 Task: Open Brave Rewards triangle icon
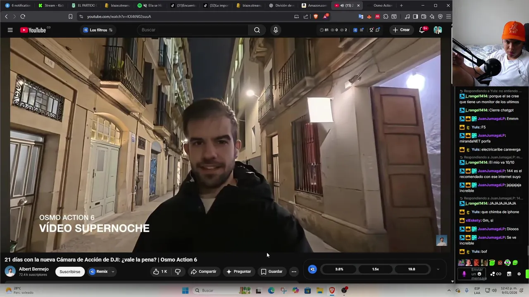pyautogui.click(x=325, y=16)
